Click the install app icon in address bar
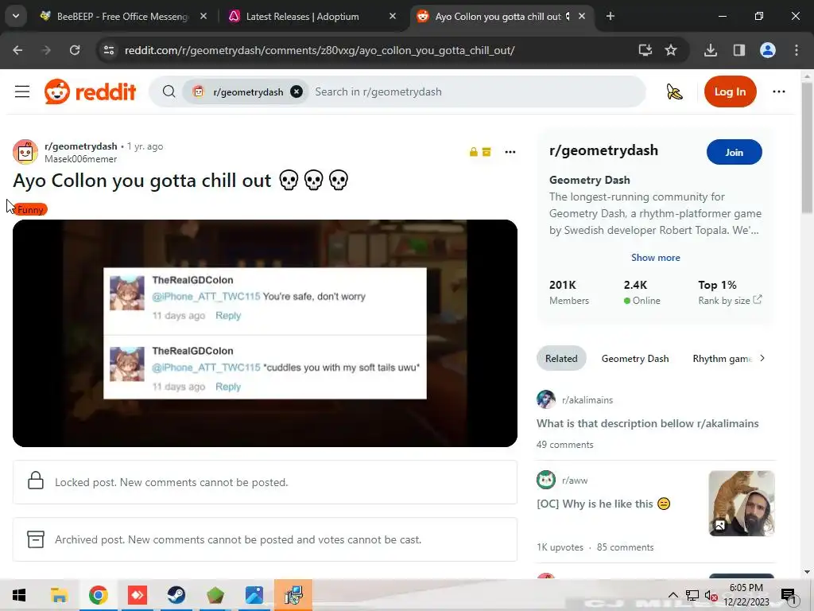The height and width of the screenshot is (611, 814). coord(645,50)
